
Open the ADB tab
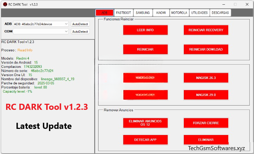point(105,13)
